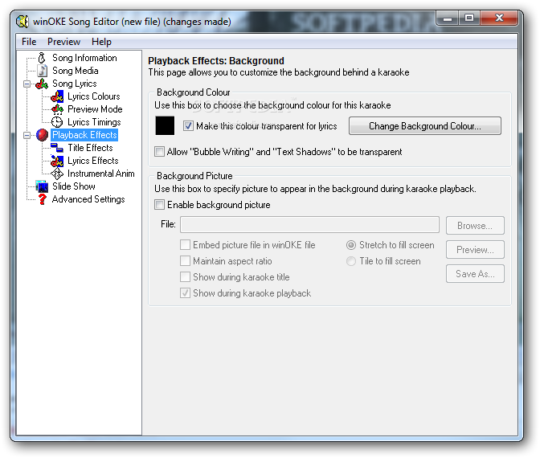Maximize the winOKE Song Editor window
The height and width of the screenshot is (458, 540).
468,18
